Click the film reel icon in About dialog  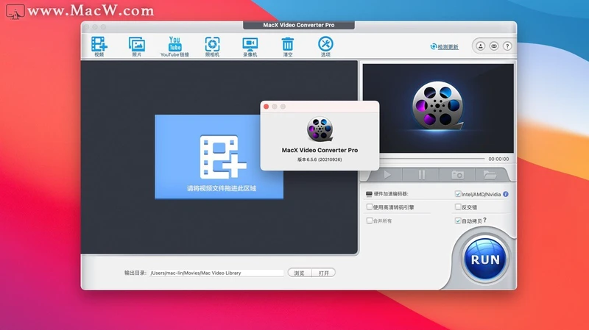[320, 129]
